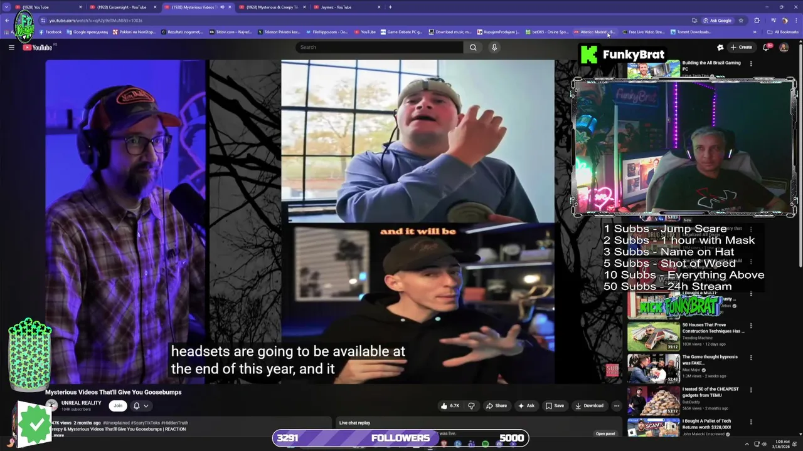Switch to the Jaymez - YouTube tab
Viewport: 803px width, 451px height.
point(347,7)
